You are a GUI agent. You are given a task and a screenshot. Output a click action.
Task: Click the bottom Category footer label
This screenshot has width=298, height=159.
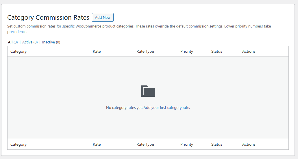tap(18, 144)
